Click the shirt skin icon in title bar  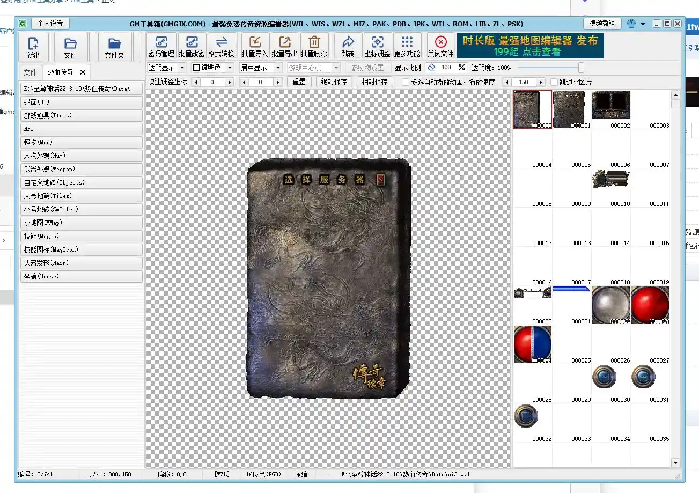tap(631, 24)
